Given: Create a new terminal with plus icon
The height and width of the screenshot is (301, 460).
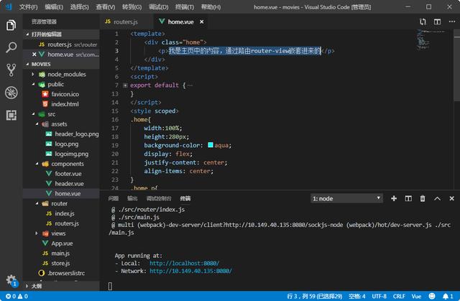Looking at the screenshot, I should 394,198.
